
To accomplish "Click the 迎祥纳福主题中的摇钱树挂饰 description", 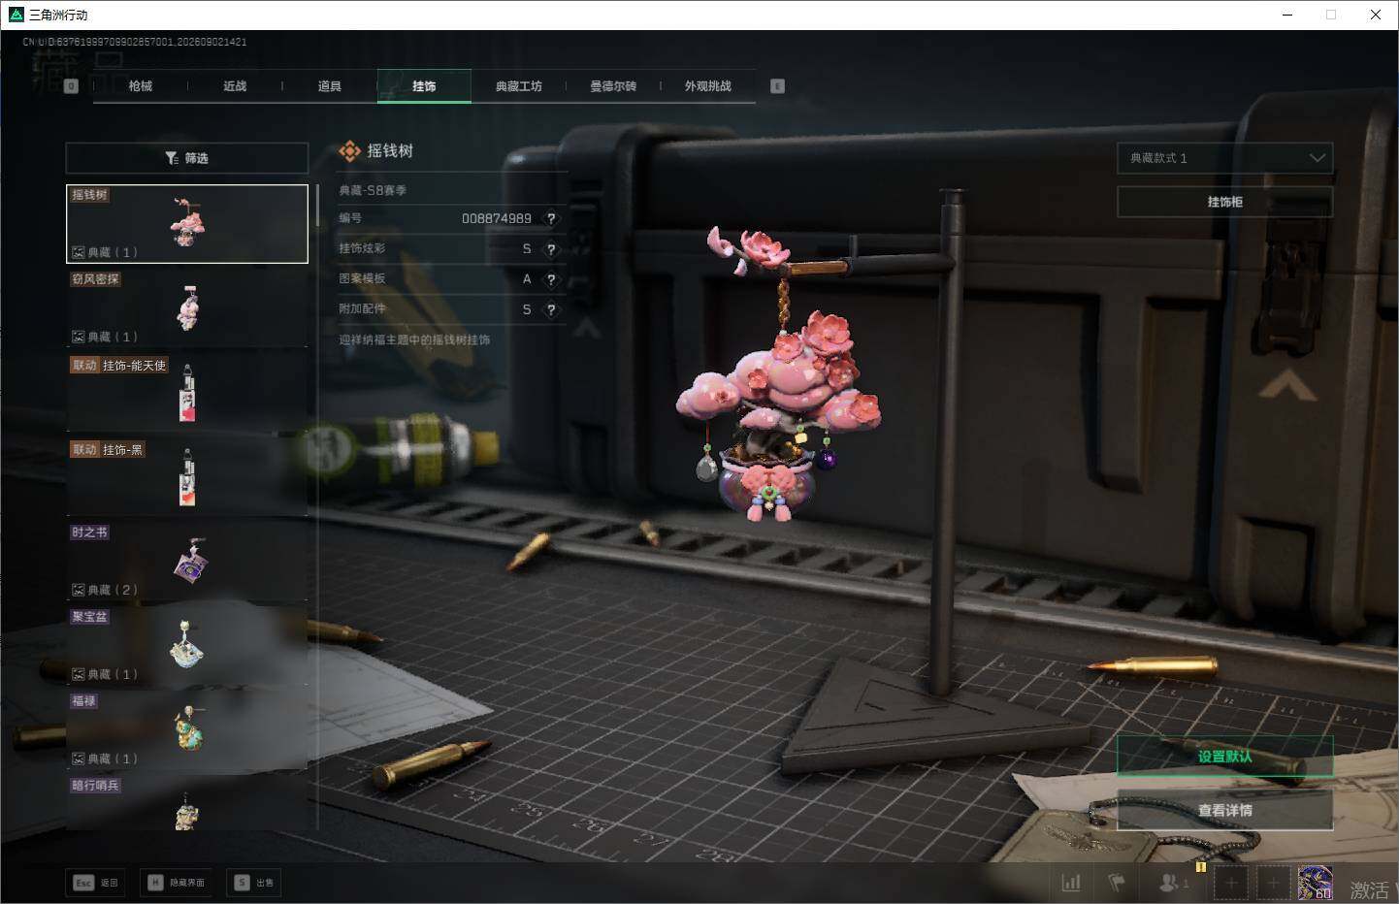I will coord(414,340).
